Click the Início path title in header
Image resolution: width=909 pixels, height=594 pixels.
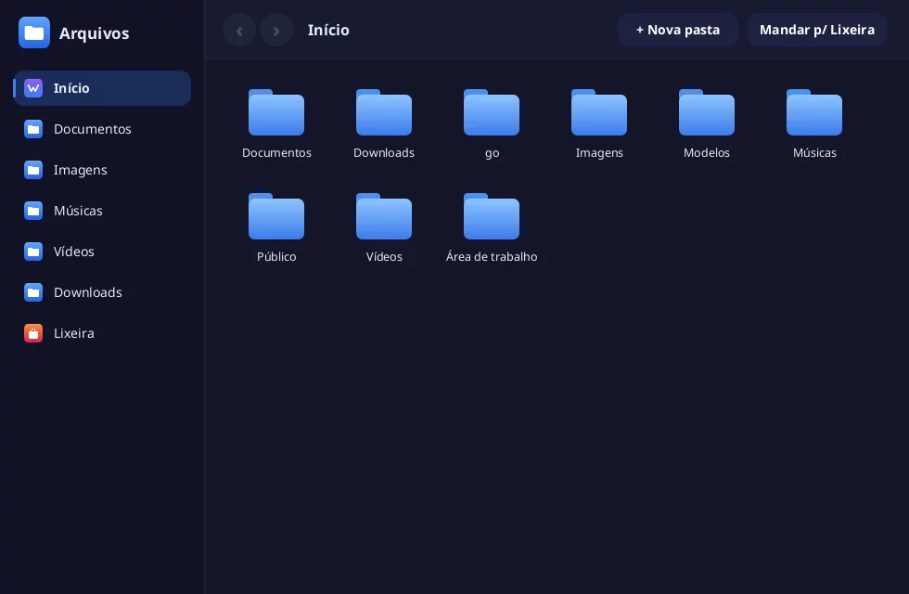point(328,30)
